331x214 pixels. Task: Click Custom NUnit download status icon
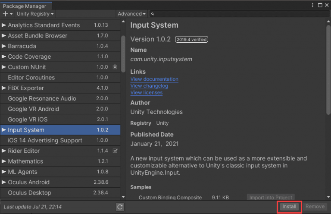coord(115,67)
